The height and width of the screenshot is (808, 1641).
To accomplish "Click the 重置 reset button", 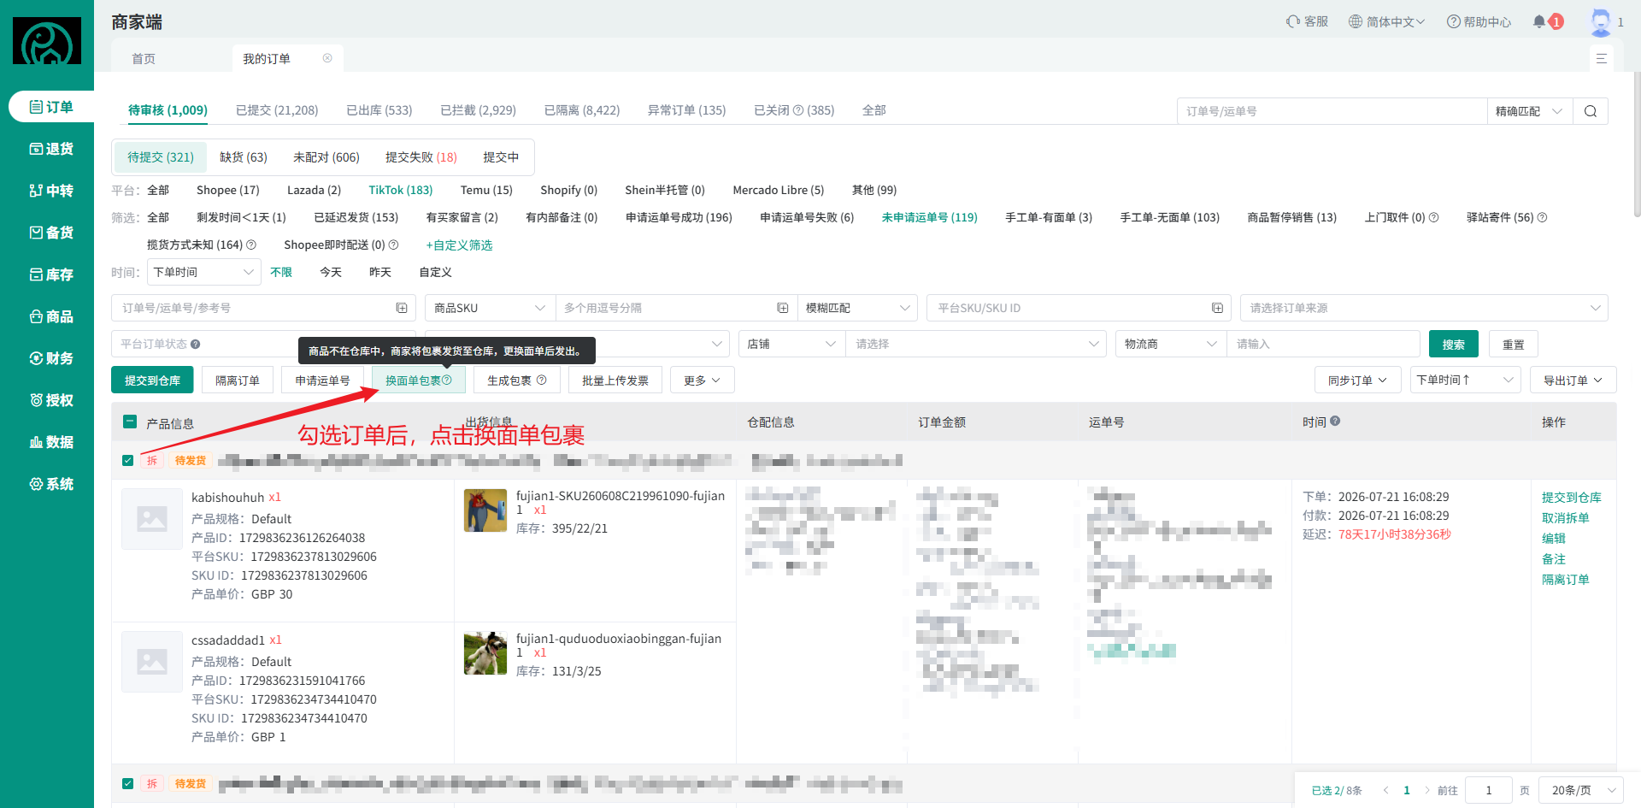I will click(x=1514, y=344).
